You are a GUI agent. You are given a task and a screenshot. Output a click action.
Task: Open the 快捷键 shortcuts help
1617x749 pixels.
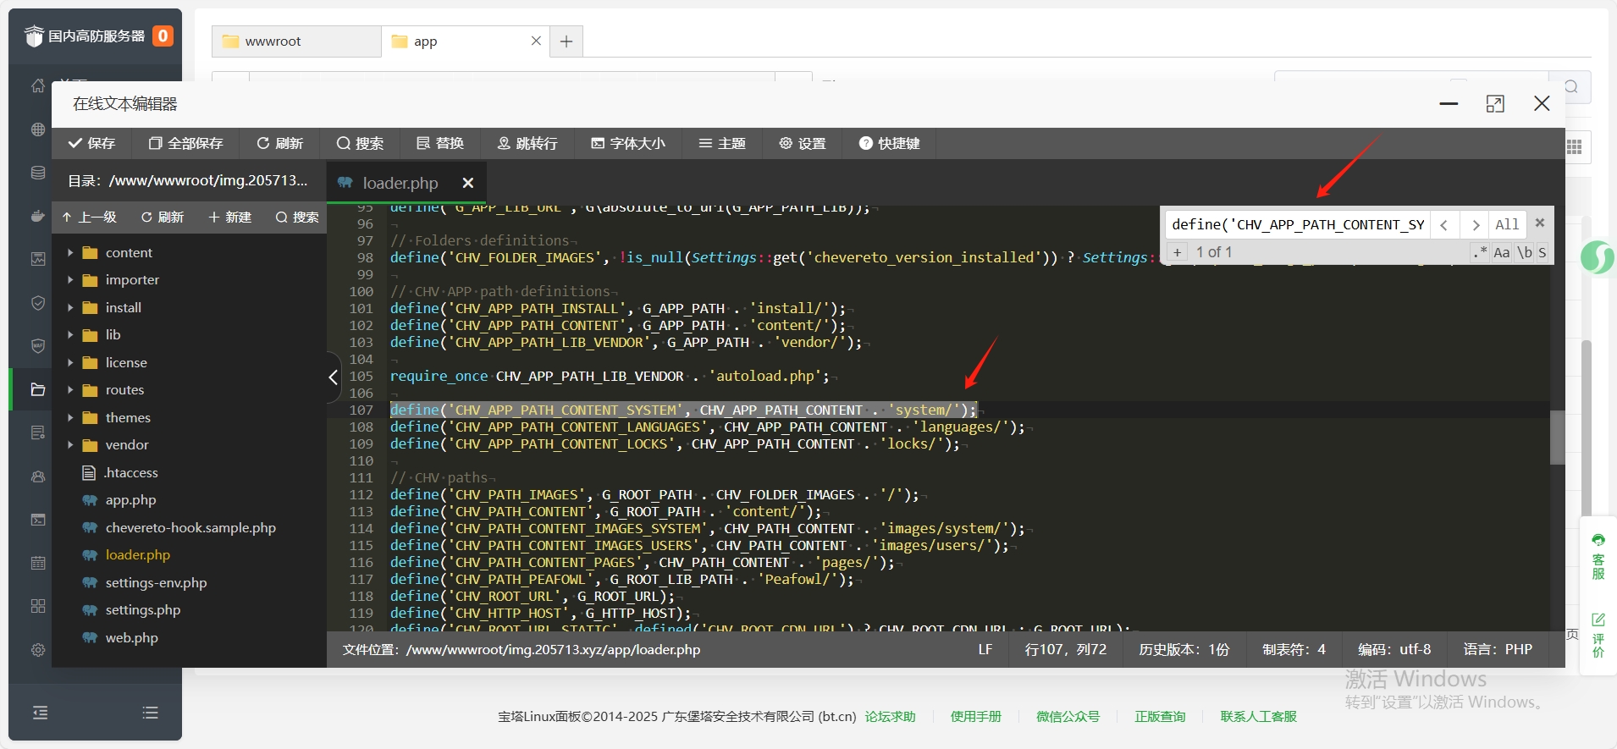pos(889,143)
